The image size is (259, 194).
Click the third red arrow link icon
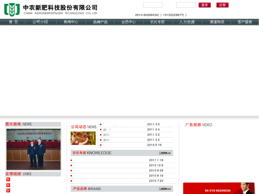(8, 190)
